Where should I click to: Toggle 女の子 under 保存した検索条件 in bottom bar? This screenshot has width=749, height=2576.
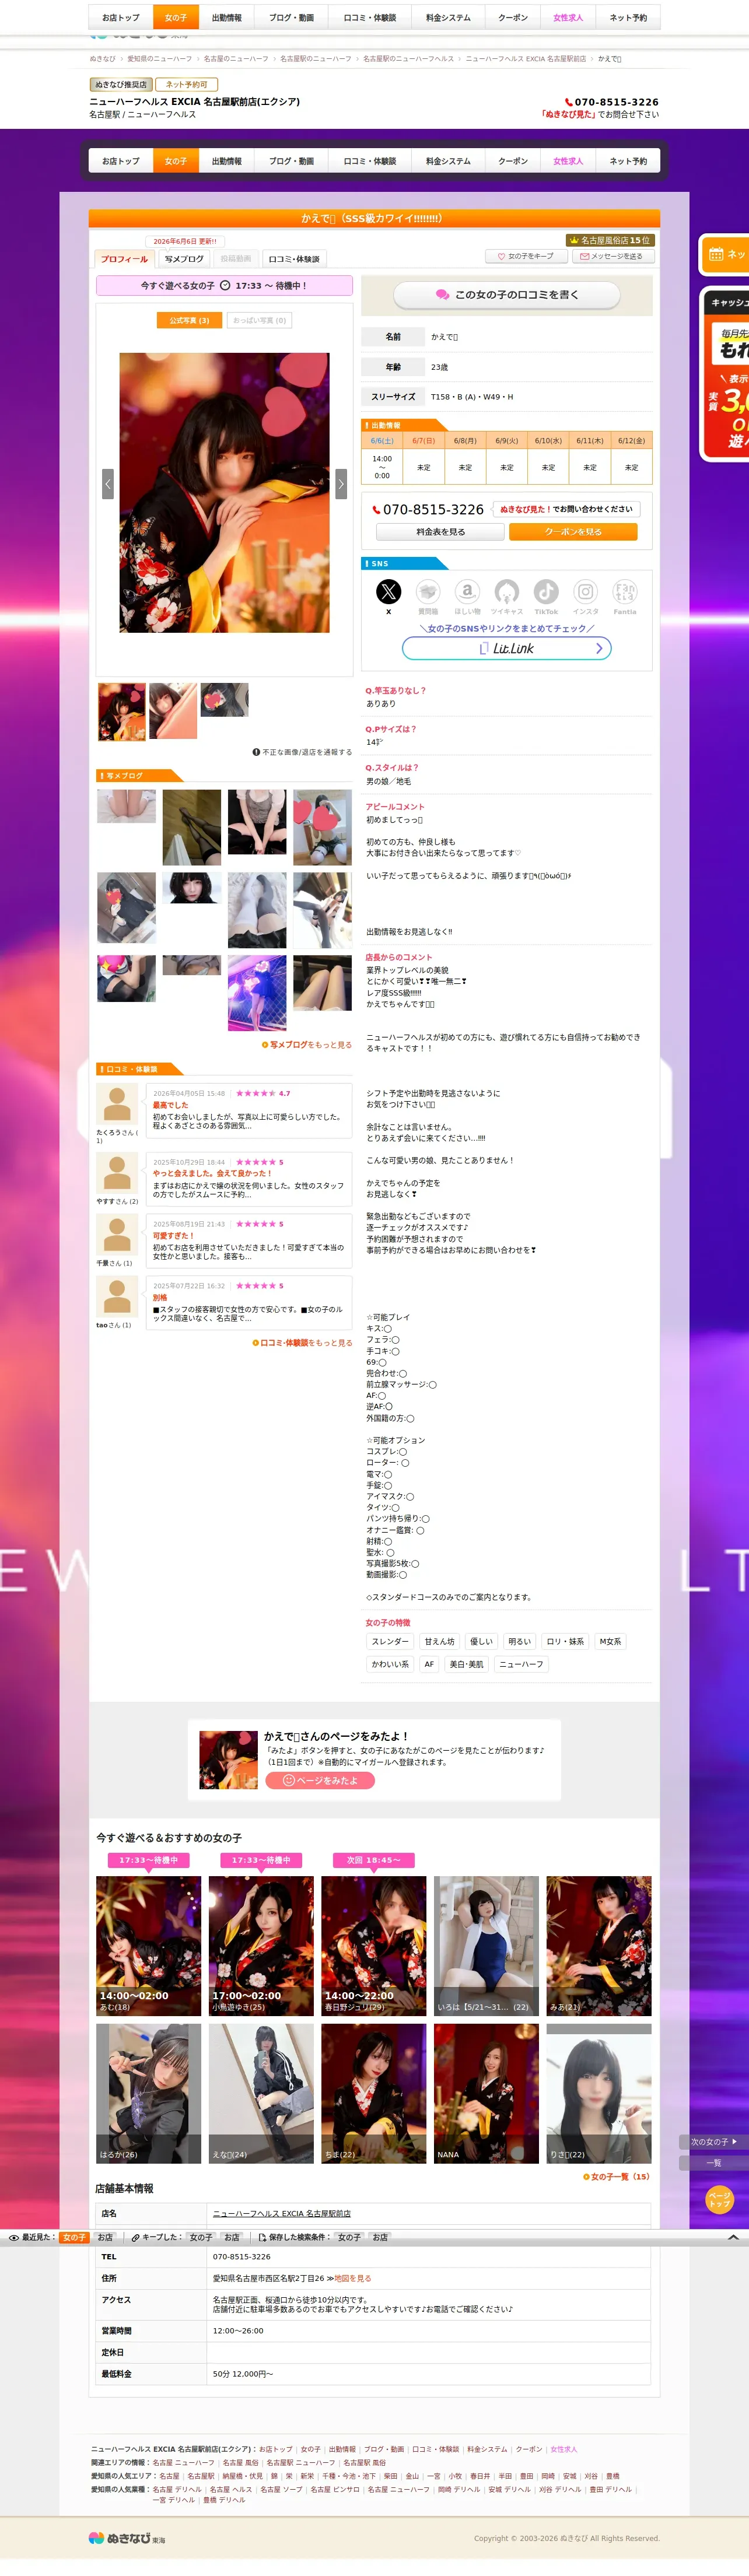[349, 2238]
